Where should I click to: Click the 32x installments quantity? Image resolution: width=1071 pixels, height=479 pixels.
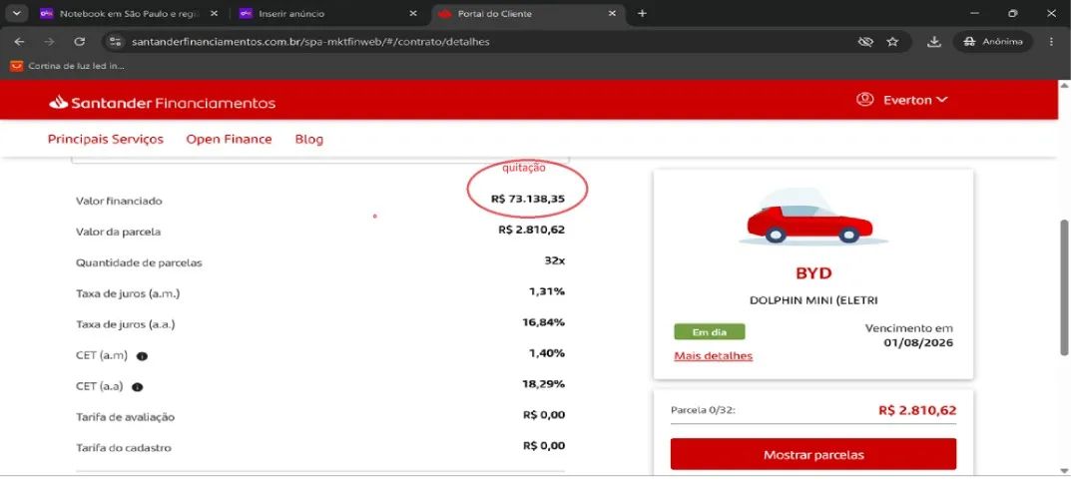pos(555,260)
